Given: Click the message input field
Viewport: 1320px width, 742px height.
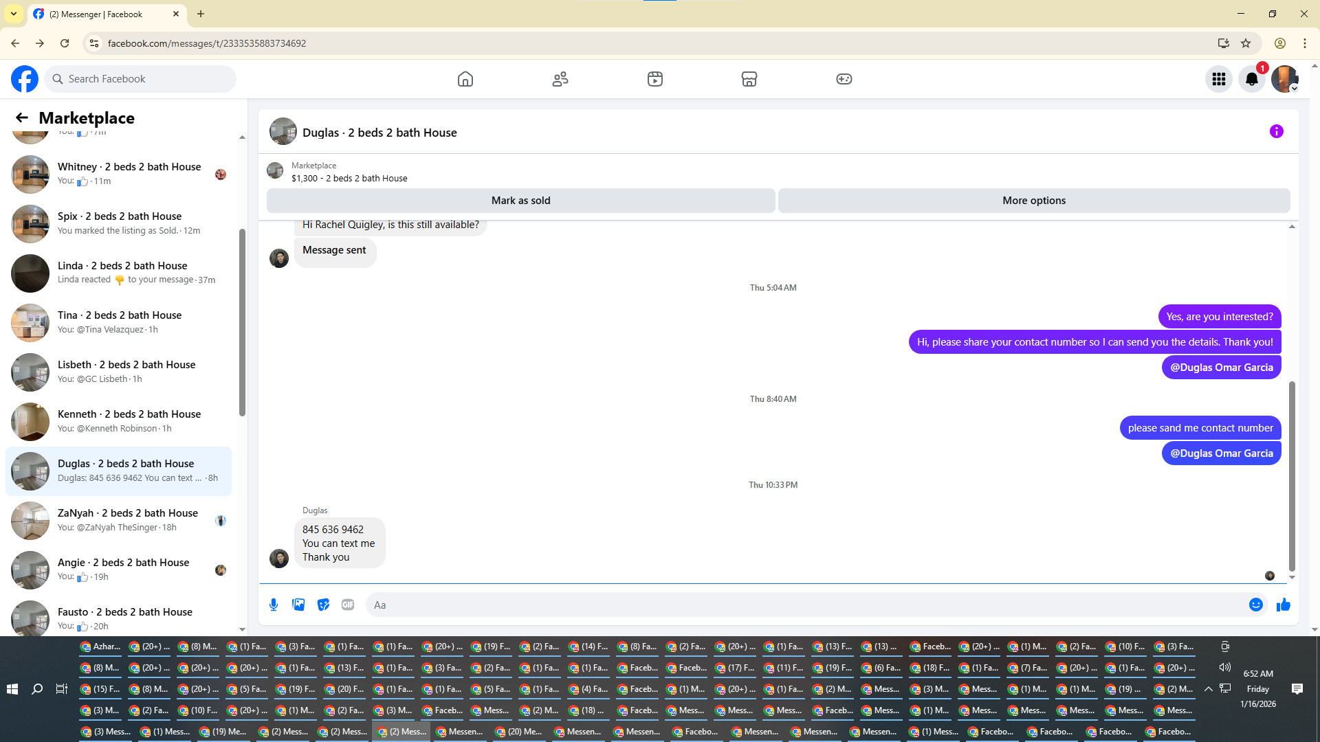Looking at the screenshot, I should coord(804,605).
